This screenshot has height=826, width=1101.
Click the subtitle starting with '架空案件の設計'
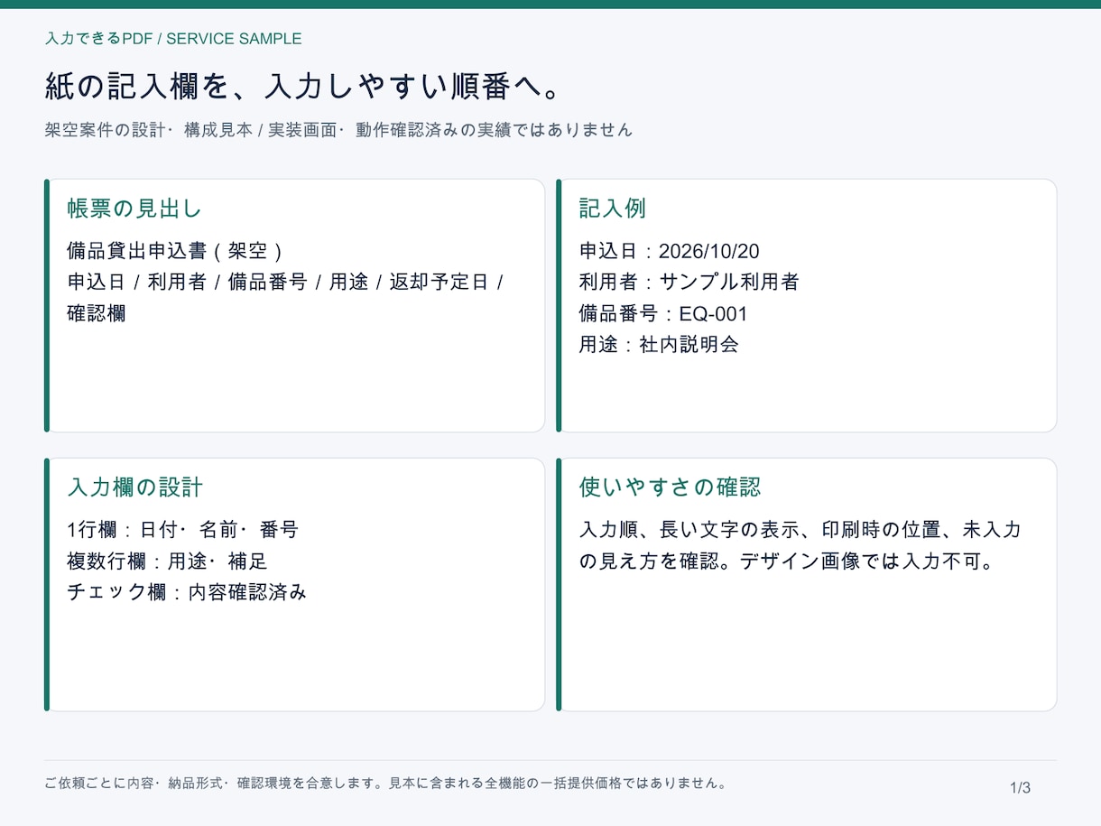tap(338, 130)
